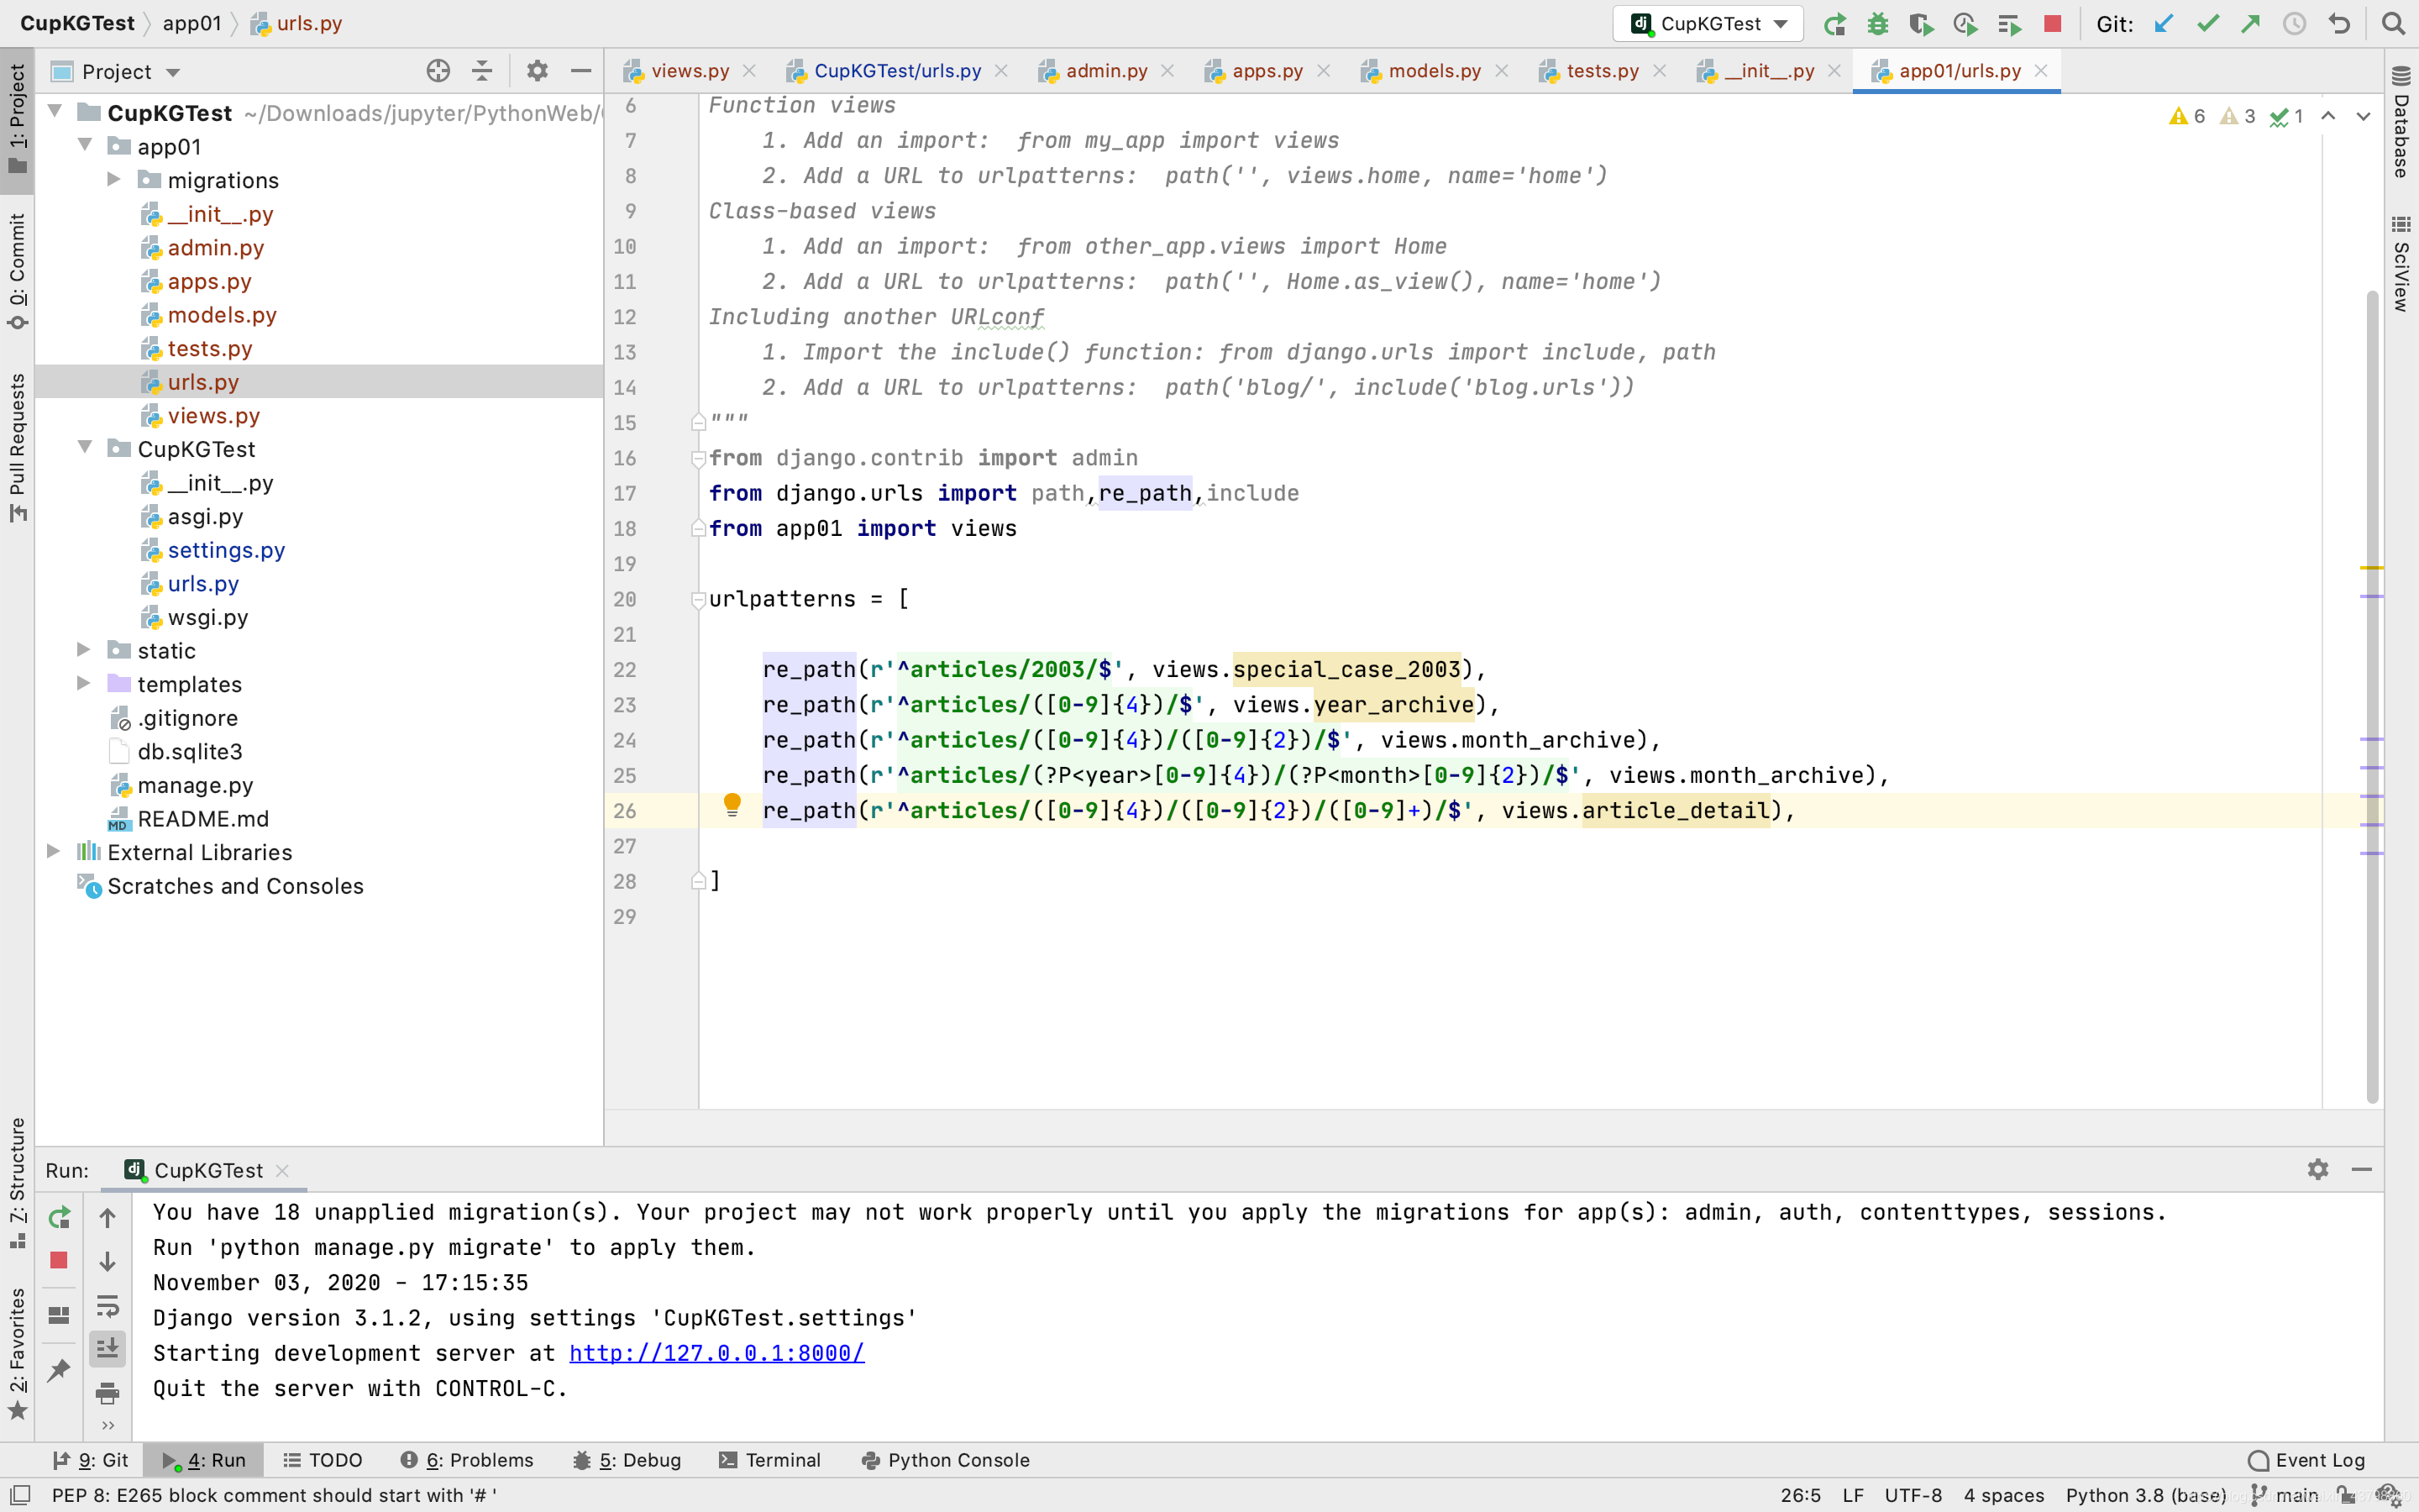2419x1512 pixels.
Task: Expand the static folder
Action: [84, 650]
